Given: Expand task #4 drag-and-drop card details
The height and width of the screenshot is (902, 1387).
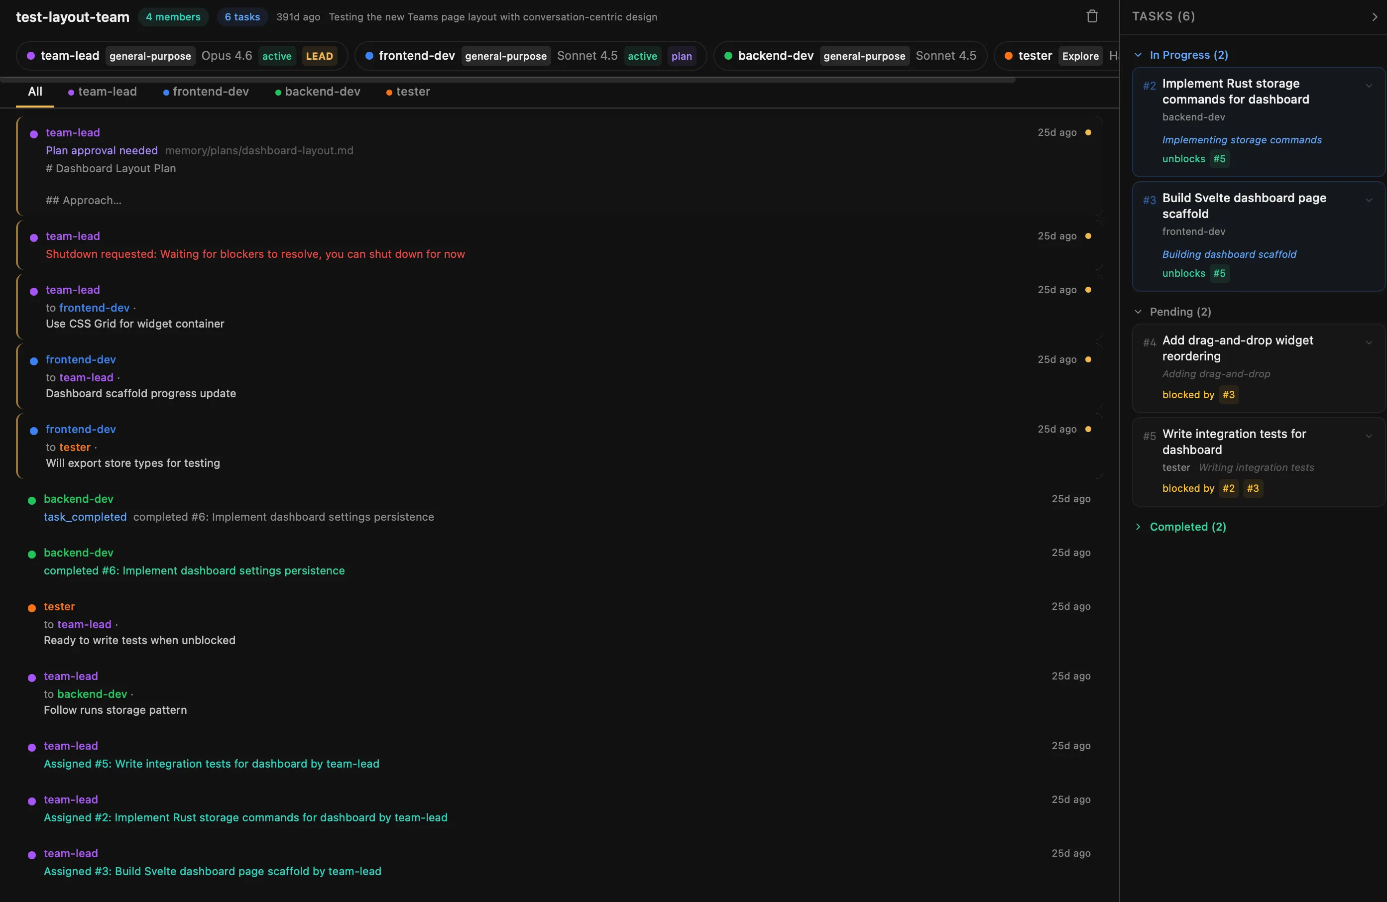Looking at the screenshot, I should point(1370,342).
